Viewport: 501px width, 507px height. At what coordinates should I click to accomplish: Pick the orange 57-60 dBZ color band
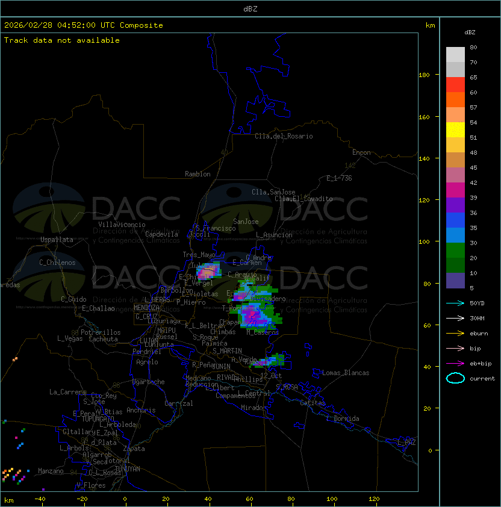tap(455, 99)
